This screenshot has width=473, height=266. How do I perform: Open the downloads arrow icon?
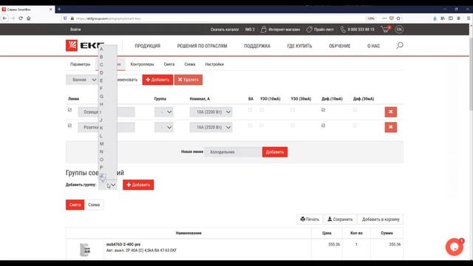pos(435,18)
